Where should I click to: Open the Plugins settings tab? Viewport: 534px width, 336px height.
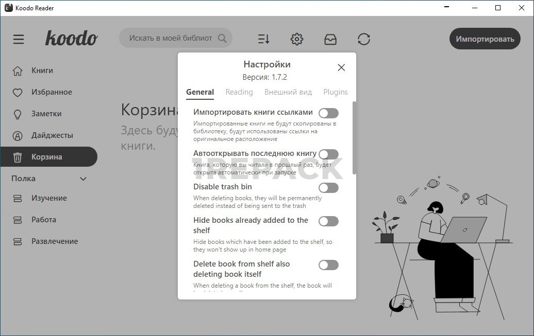click(336, 92)
